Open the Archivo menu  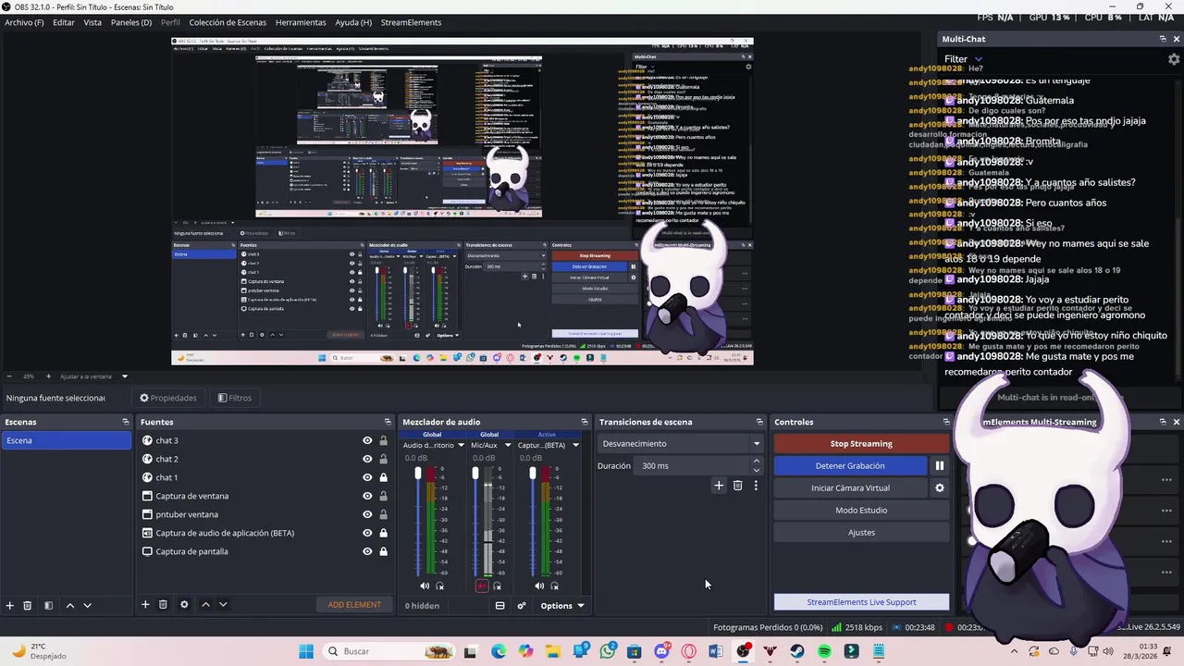[x=24, y=22]
